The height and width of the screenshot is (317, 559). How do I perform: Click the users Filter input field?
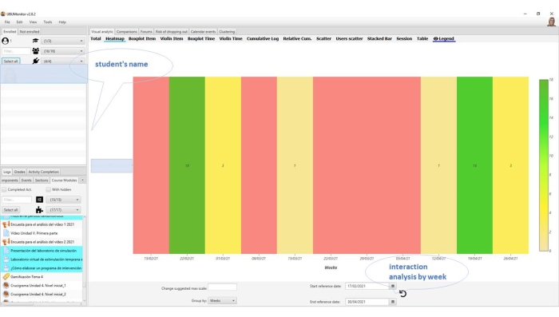(x=16, y=51)
